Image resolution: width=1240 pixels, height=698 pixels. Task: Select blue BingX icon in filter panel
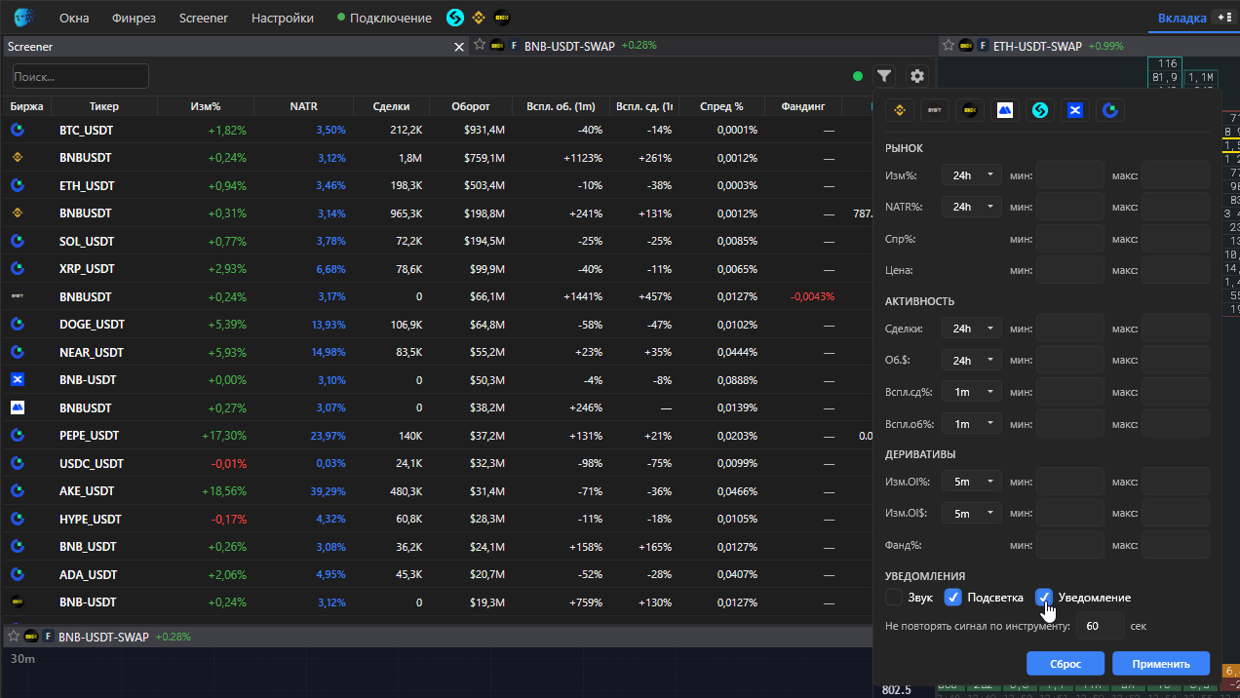[1074, 110]
